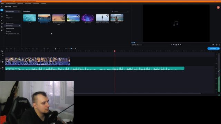Open the Редактирование menu

tap(11, 3)
